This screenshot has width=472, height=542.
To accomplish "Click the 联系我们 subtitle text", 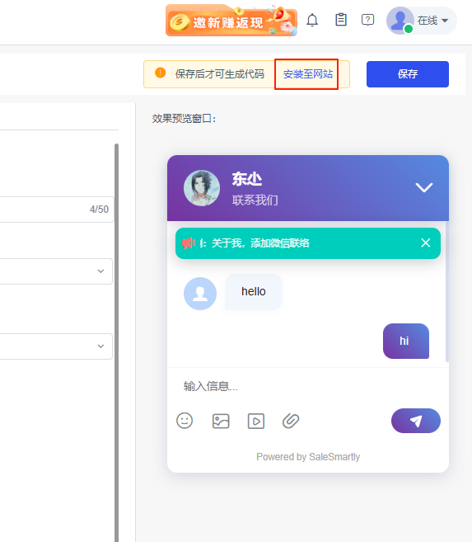I will click(255, 200).
